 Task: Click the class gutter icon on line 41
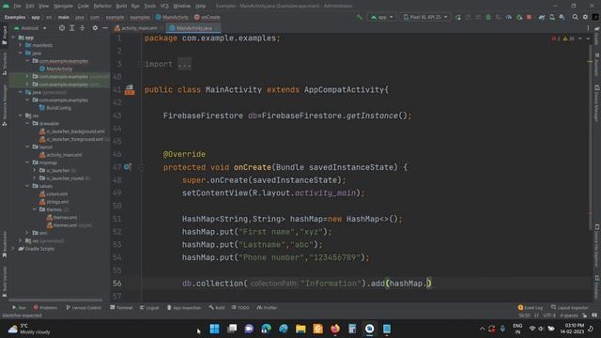pos(130,90)
